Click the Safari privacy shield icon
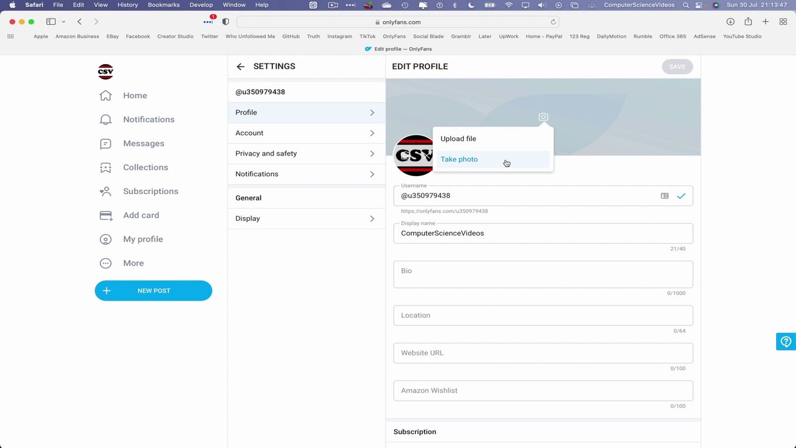This screenshot has height=448, width=796. (226, 22)
